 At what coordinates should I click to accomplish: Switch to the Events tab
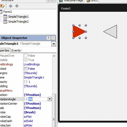16,50
